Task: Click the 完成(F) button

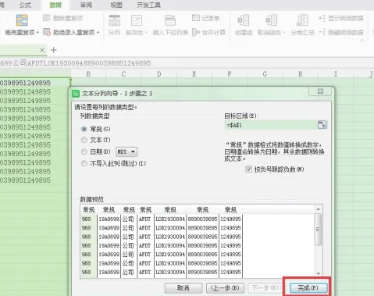Action: [x=308, y=287]
